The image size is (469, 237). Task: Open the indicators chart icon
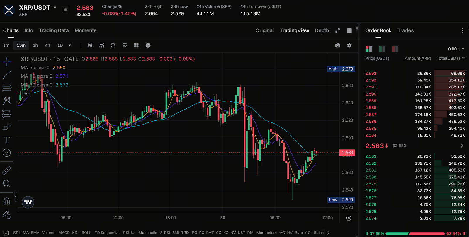(102, 45)
